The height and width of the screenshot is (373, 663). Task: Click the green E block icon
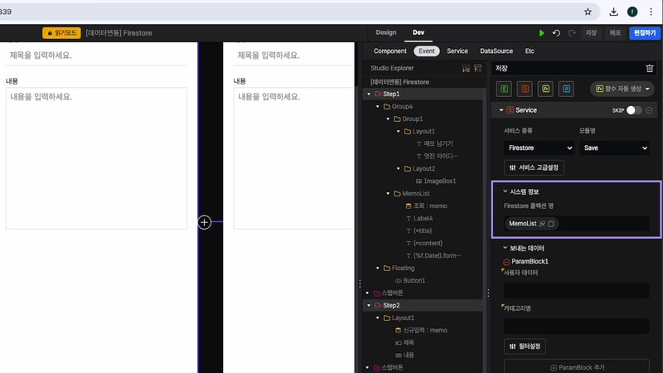coord(504,89)
